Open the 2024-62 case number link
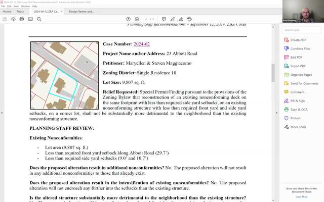 (141, 44)
